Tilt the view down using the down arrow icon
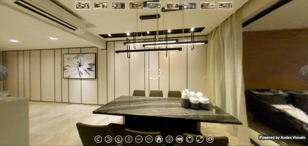This screenshot has width=308, height=146. 129,139
